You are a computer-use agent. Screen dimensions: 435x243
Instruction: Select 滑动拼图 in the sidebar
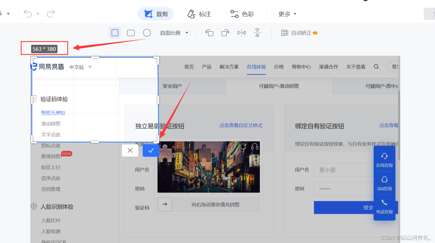51,124
